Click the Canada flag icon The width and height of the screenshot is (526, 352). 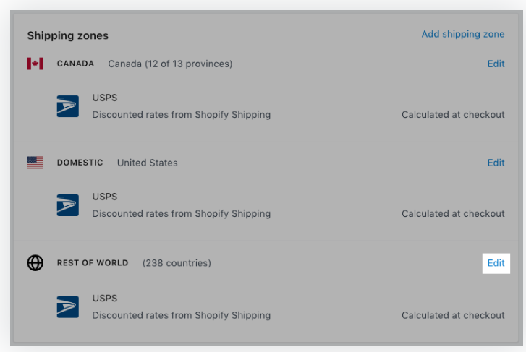35,64
